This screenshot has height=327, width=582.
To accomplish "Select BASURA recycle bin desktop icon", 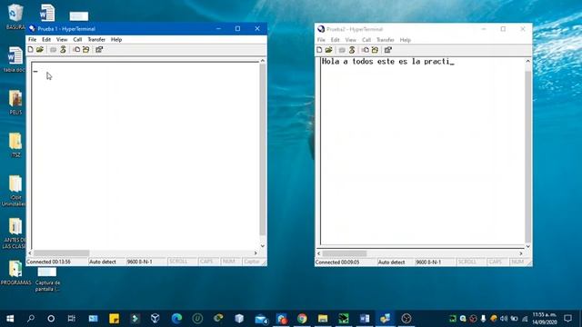I will (x=15, y=16).
